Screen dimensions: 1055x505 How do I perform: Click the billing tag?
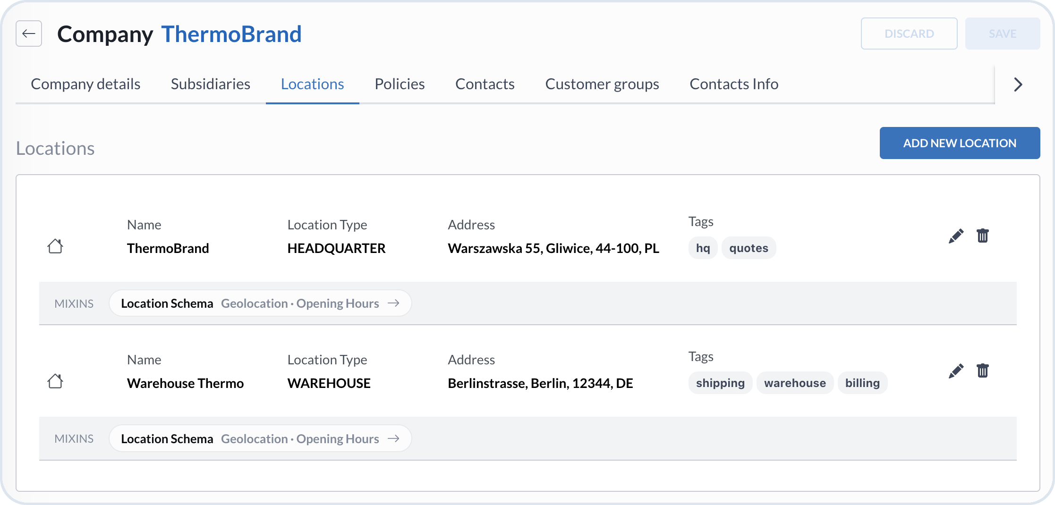862,383
